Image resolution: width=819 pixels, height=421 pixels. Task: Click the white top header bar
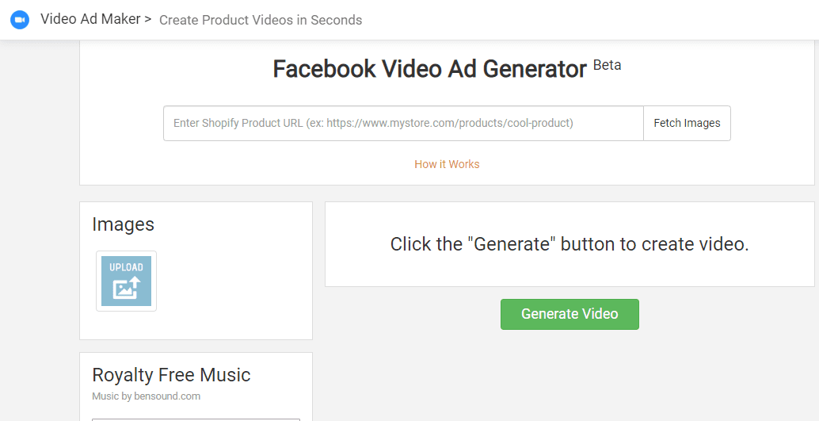tap(574, 20)
